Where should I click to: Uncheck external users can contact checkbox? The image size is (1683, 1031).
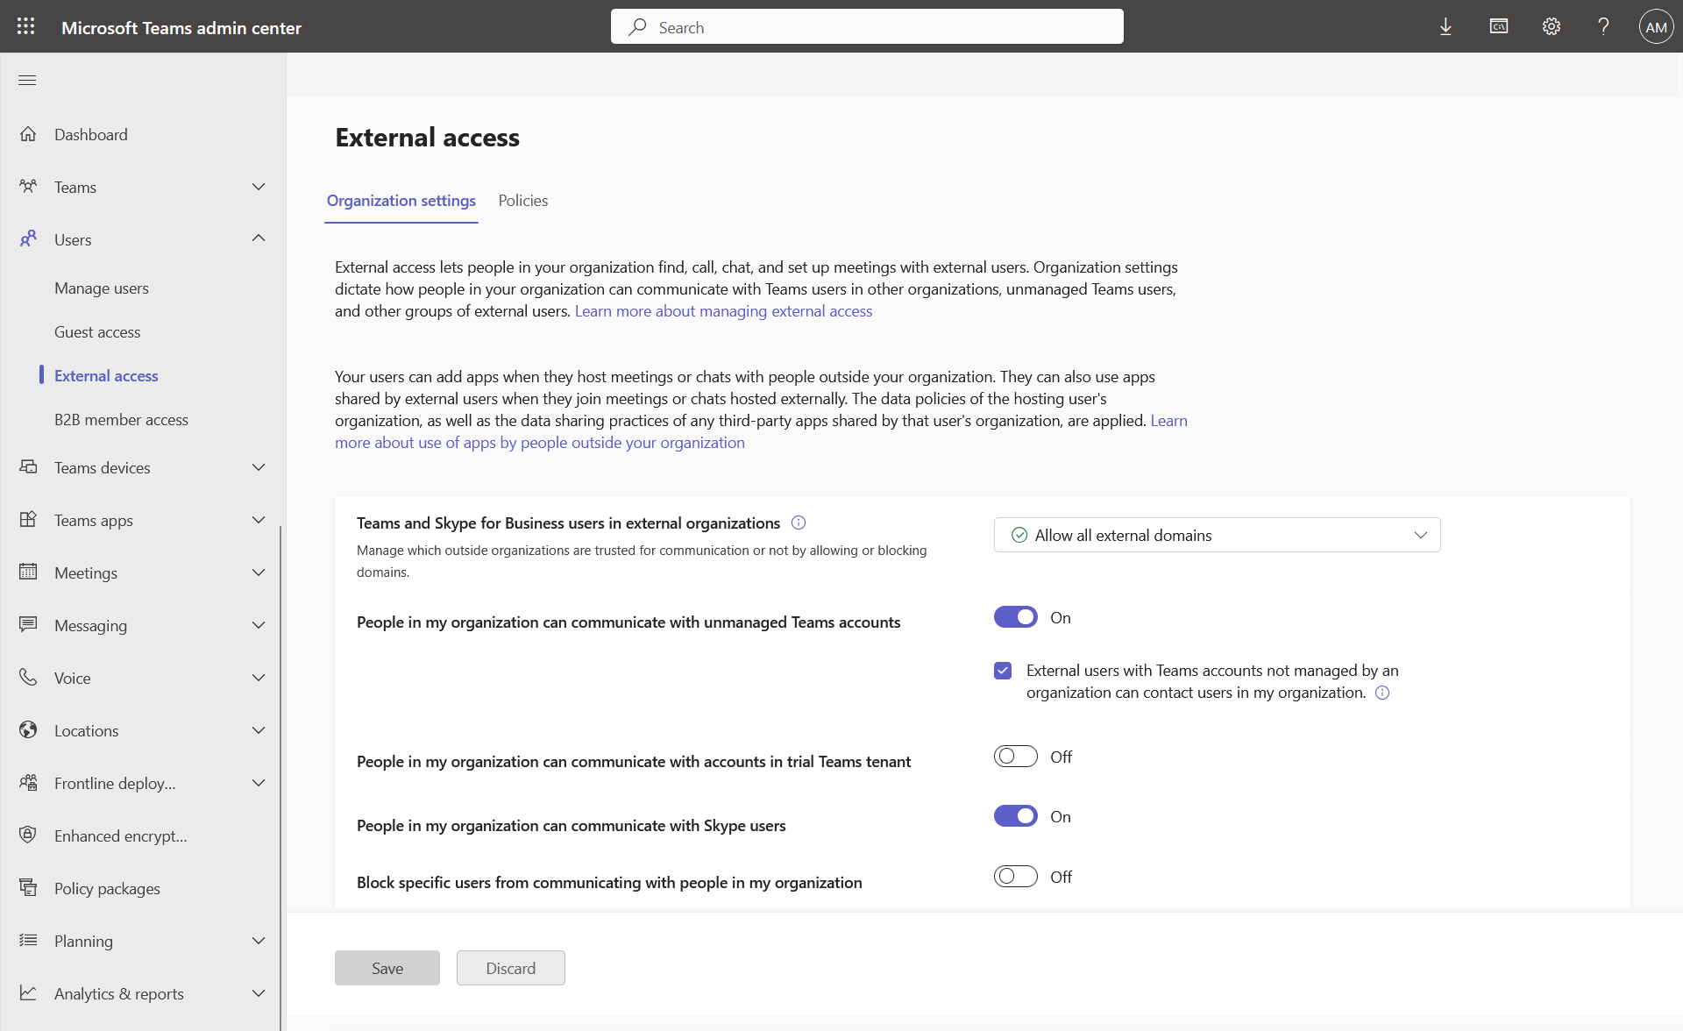click(x=1003, y=671)
